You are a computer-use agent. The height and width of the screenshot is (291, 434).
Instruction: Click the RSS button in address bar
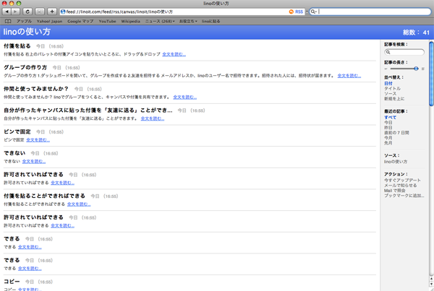(x=296, y=12)
